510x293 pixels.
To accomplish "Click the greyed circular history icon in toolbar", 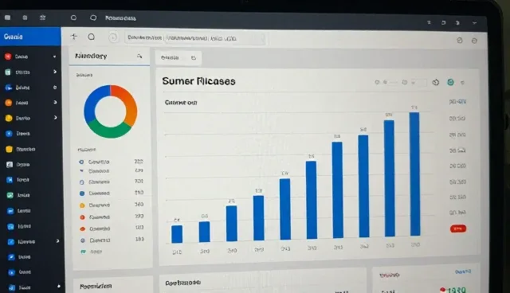I will coord(113,37).
